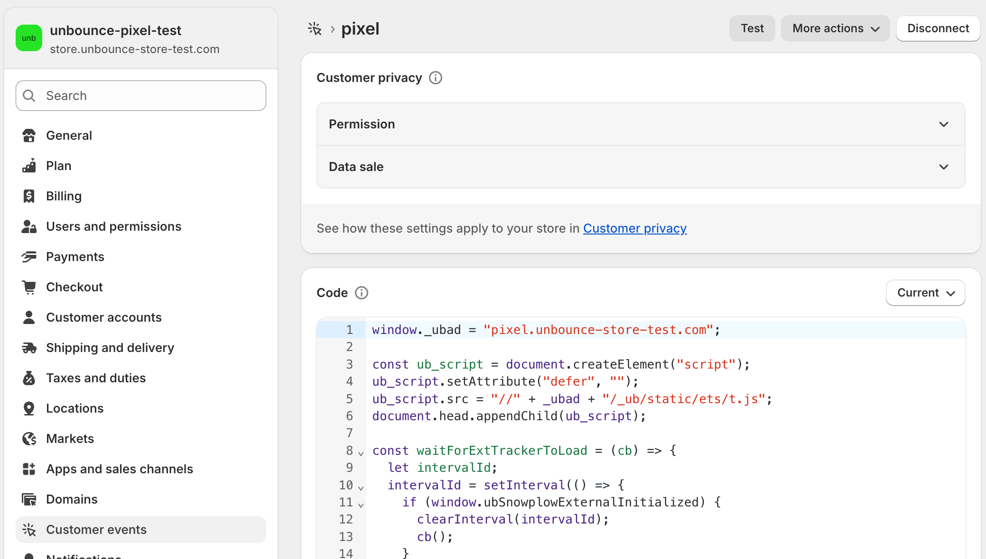Click the waitForExtTrackerToLoad declaration line

coord(524,451)
